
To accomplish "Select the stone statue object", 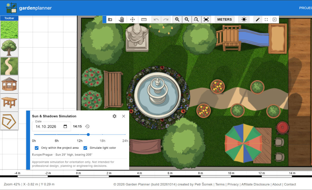I will point(137,37).
